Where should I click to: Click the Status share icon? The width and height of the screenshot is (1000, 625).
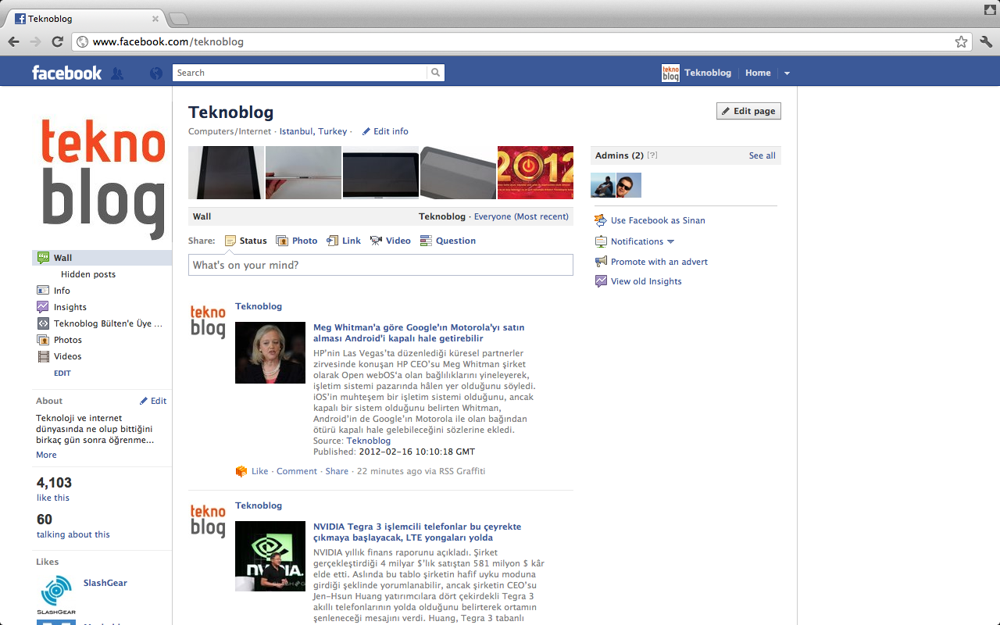pos(230,241)
